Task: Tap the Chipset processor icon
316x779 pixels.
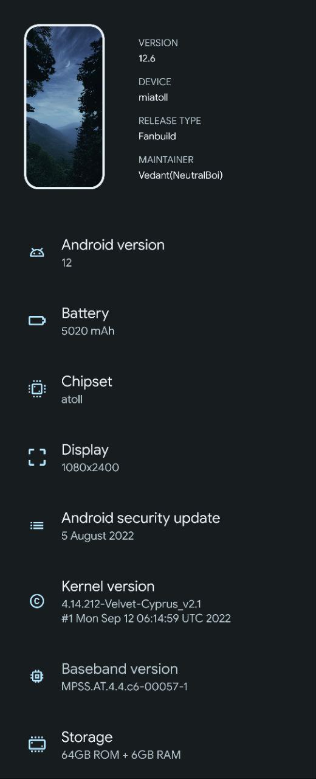Action: (37, 388)
